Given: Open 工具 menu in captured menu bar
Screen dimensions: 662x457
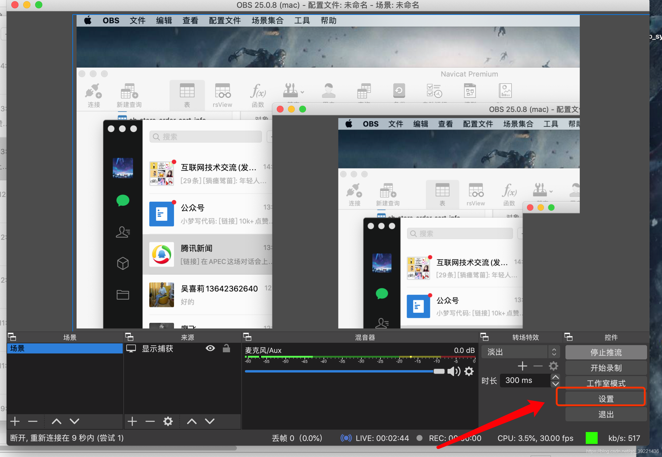Looking at the screenshot, I should tap(302, 21).
